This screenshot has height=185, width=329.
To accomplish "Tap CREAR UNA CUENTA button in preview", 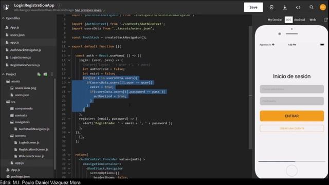I will click(x=291, y=128).
